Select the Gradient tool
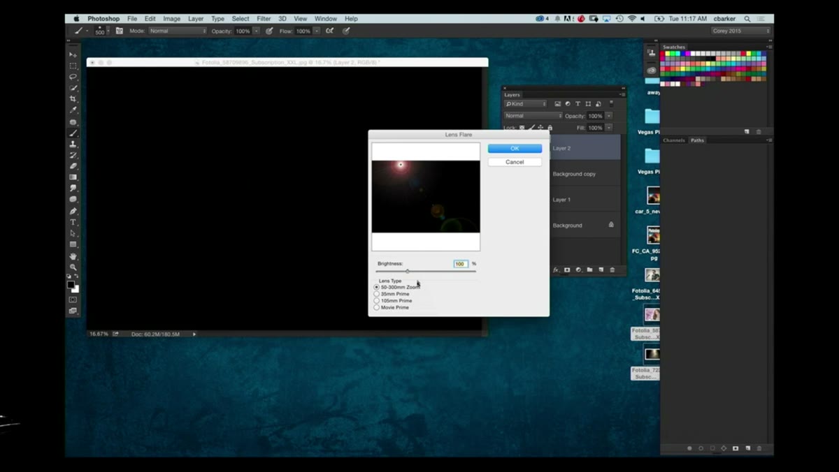839x472 pixels. [x=73, y=177]
